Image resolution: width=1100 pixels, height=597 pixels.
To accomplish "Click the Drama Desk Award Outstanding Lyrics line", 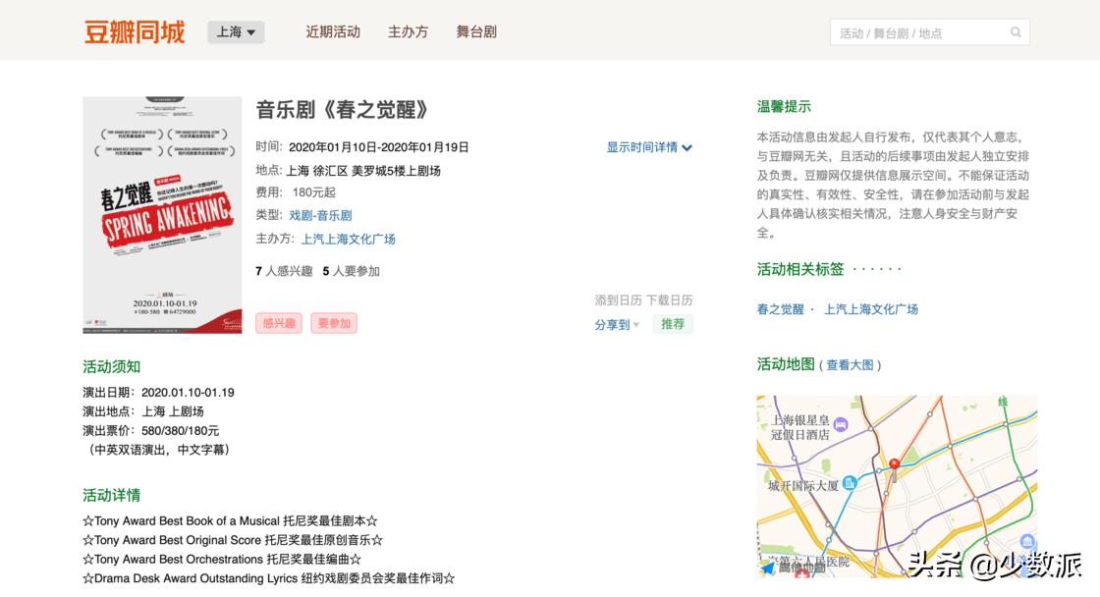I will pyautogui.click(x=269, y=578).
